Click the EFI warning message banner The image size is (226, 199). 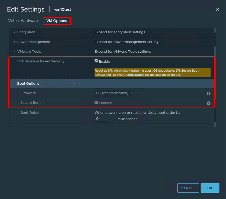(152, 72)
